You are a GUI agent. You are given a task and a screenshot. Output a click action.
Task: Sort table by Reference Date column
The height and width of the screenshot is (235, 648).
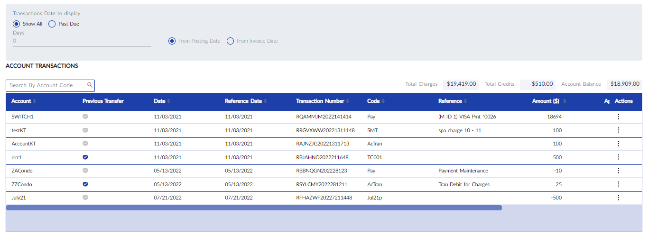pos(246,101)
